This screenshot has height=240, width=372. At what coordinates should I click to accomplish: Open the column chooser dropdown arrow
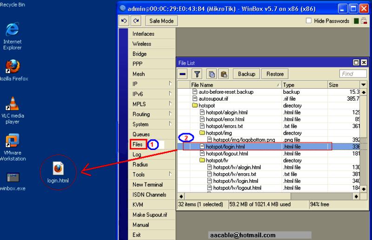coord(364,85)
